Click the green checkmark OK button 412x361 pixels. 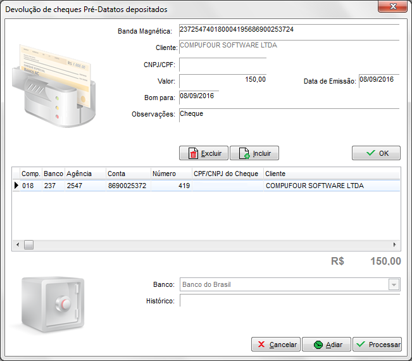tap(376, 153)
